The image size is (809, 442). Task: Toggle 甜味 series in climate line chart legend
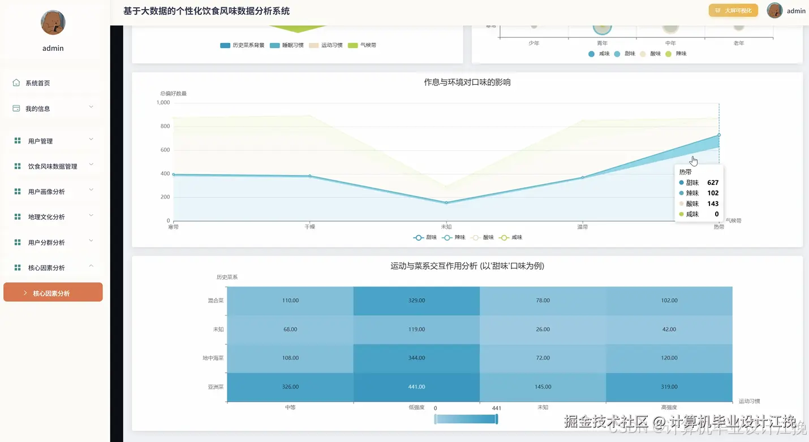425,237
